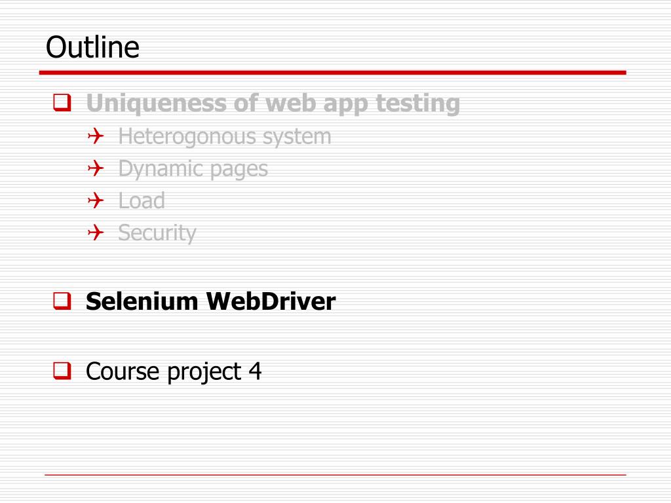Click the airplane bullet next to Security
Viewport: 671px width, 503px height.
point(96,233)
